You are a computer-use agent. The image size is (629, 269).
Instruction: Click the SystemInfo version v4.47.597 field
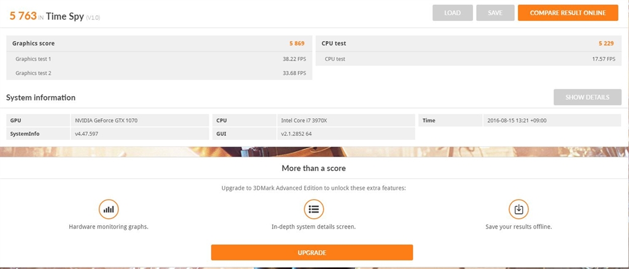click(140, 134)
